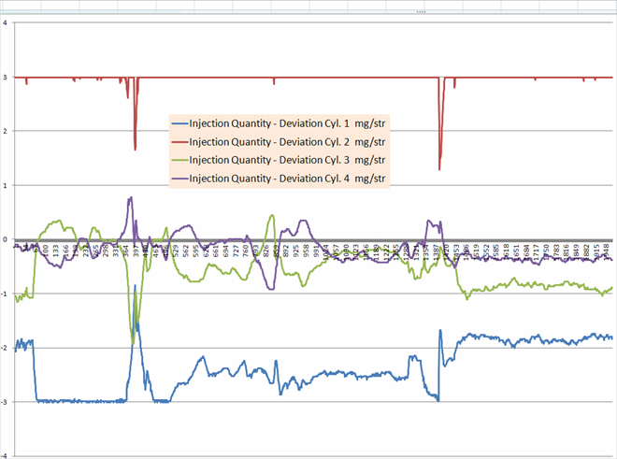Click the y-axis label 2

[x=5, y=131]
